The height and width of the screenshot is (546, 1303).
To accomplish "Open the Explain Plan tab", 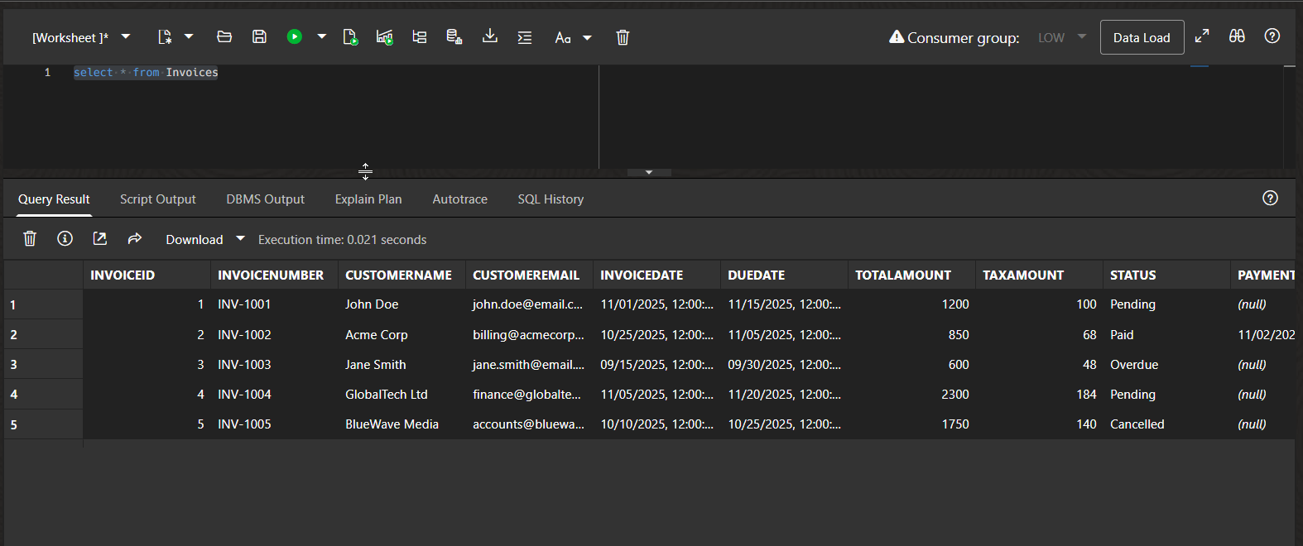I will 368,199.
